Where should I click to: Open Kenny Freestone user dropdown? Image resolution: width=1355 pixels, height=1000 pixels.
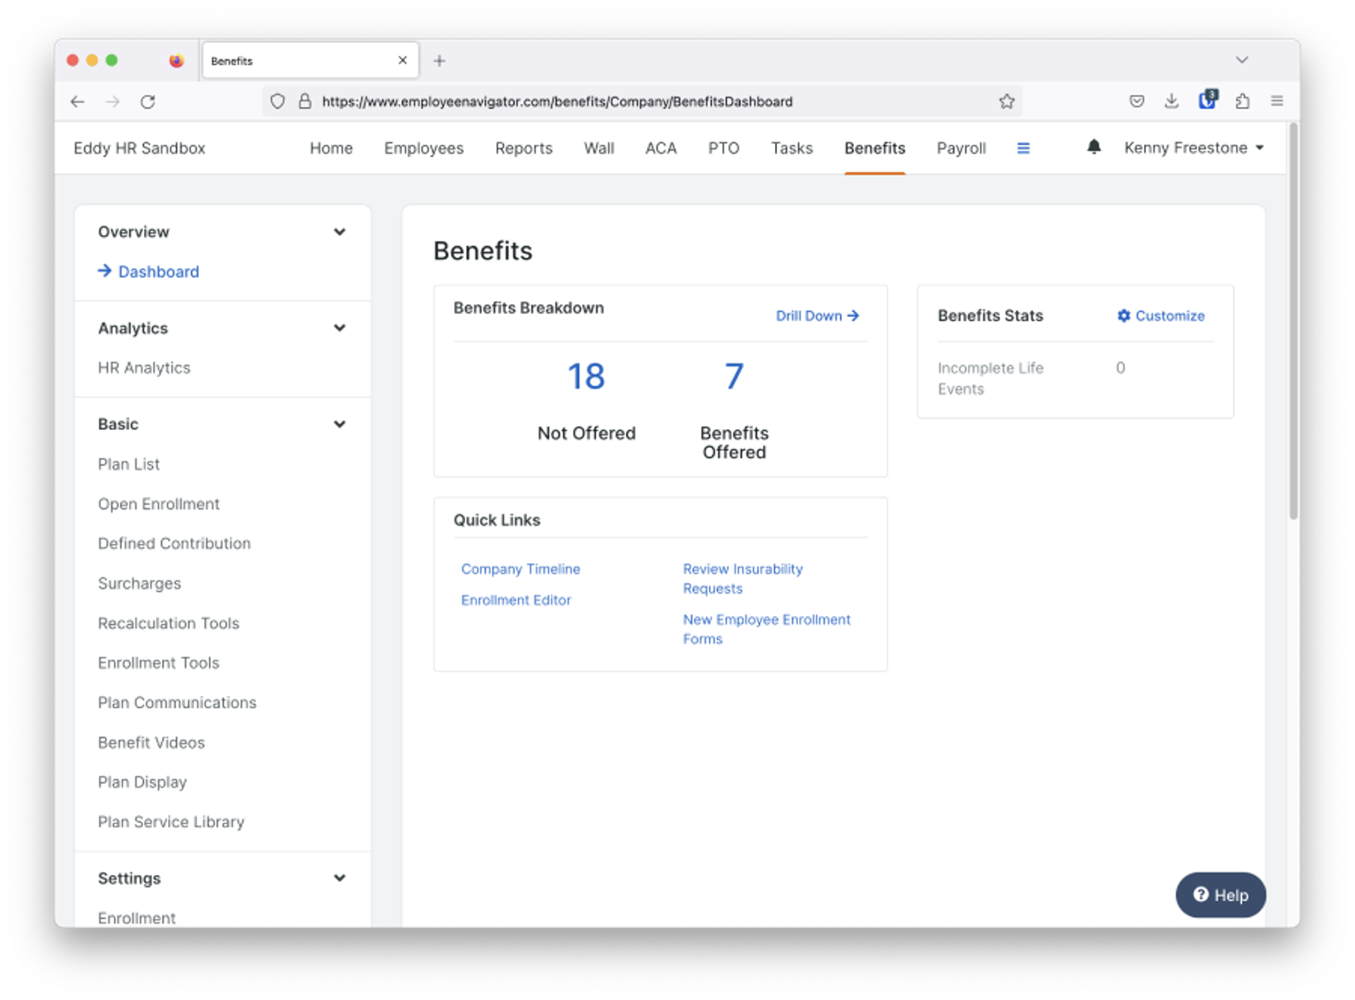(x=1193, y=148)
